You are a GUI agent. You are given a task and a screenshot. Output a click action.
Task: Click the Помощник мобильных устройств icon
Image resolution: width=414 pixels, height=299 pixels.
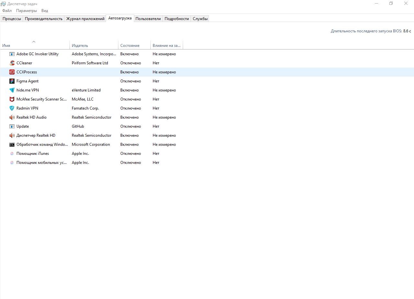12,163
